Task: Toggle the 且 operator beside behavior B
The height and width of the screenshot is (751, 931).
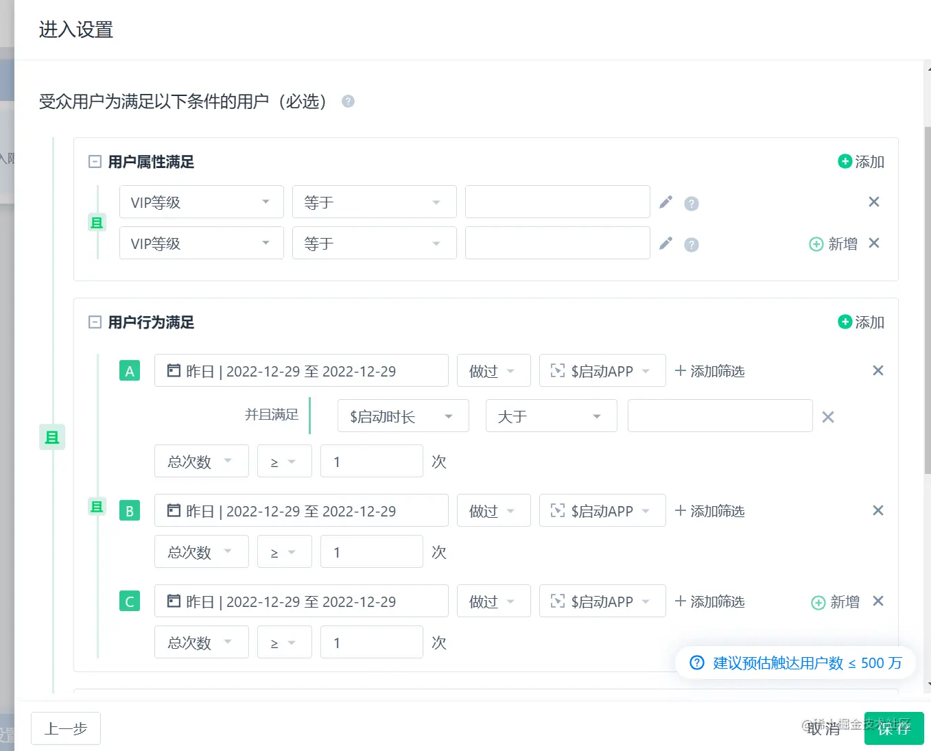Action: [97, 506]
